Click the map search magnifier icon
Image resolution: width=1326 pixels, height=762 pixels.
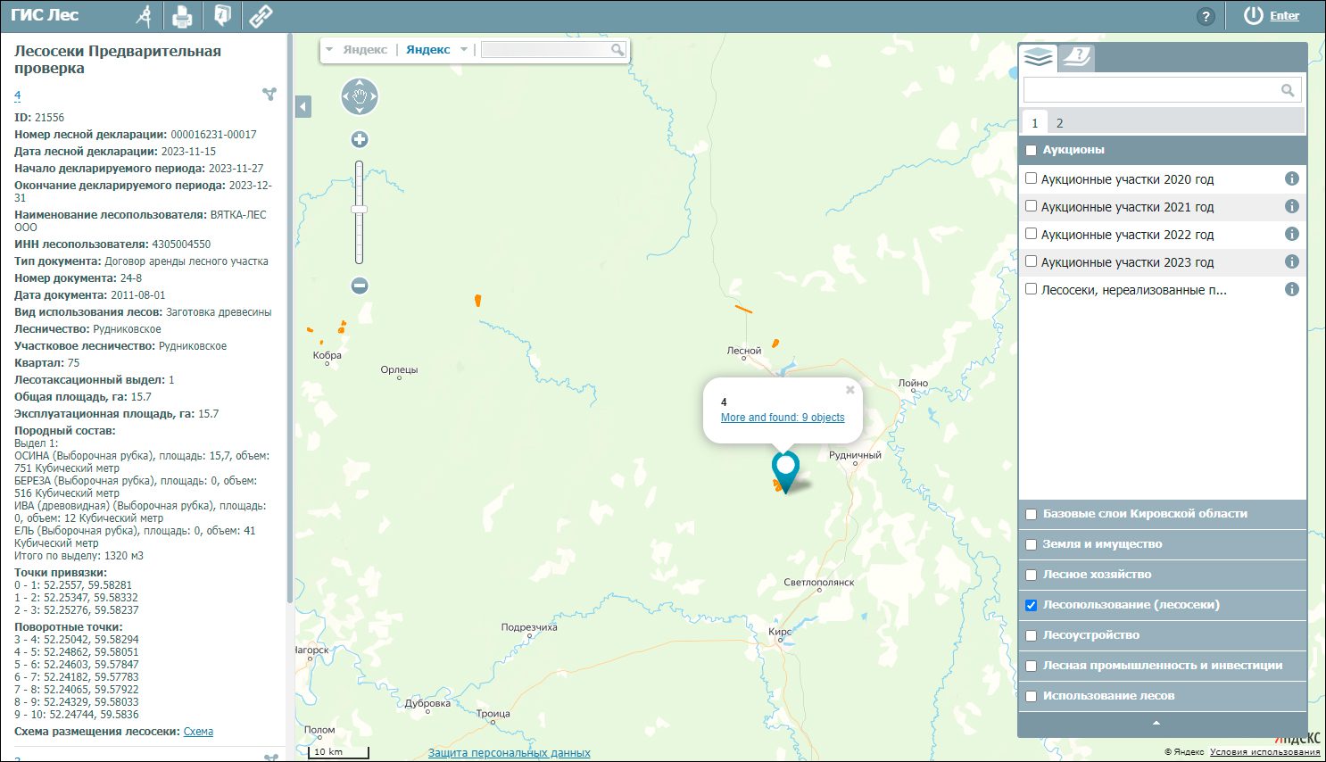click(x=617, y=50)
